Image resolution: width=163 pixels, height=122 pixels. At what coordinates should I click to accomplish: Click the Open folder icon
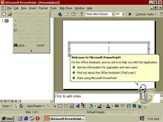[x=10, y=14]
